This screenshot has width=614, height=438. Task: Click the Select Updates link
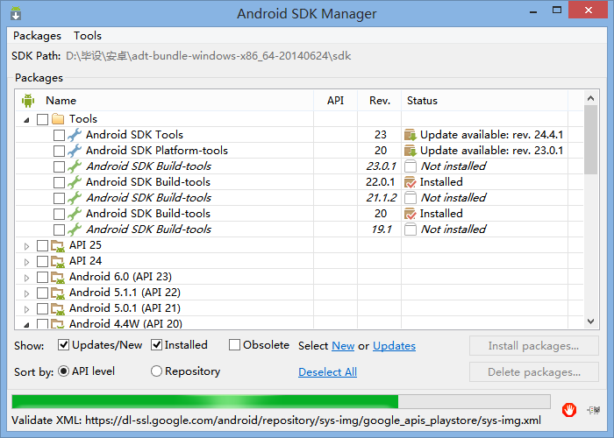(394, 346)
